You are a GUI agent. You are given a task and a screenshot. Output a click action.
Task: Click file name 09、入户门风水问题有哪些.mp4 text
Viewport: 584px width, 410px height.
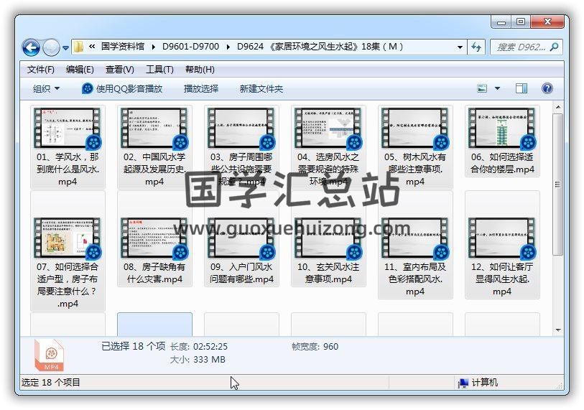[241, 273]
